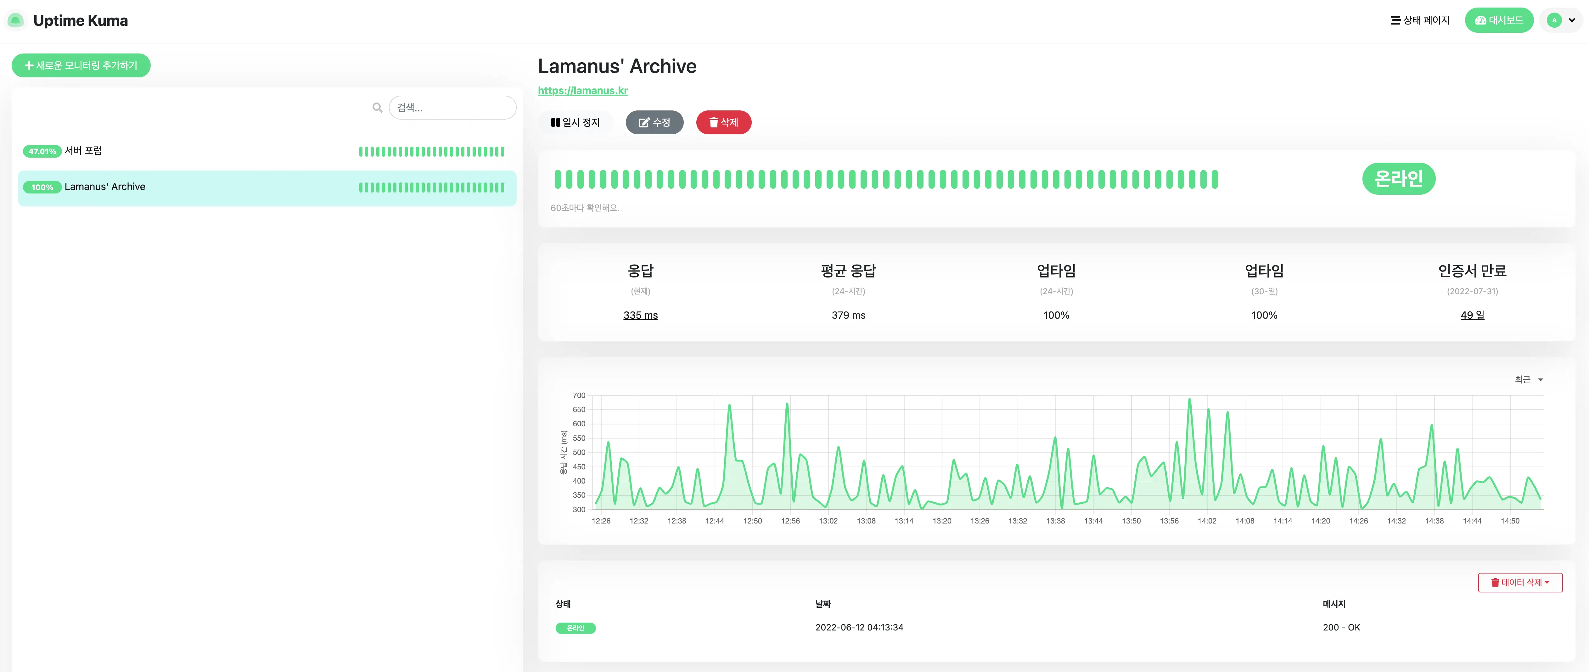The width and height of the screenshot is (1589, 672).
Task: Click the trash icon on 삭제 button
Action: 714,122
